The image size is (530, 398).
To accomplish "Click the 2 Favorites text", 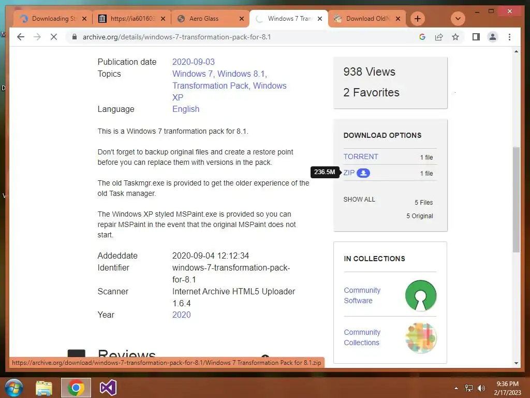I will [x=371, y=92].
